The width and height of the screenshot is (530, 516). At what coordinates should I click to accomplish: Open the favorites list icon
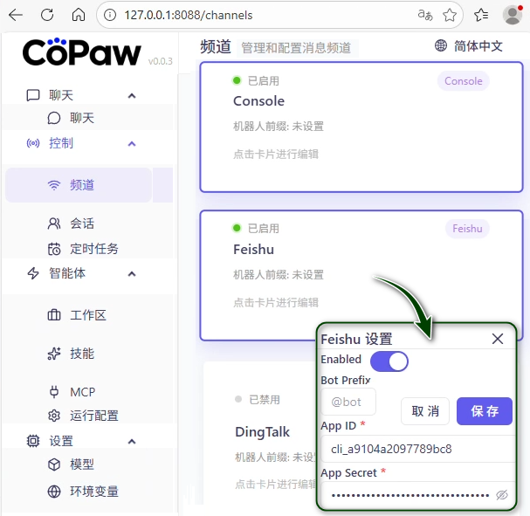(x=481, y=15)
